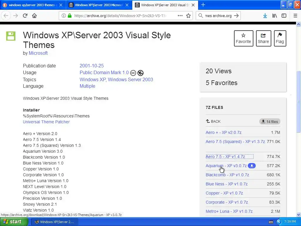Switch to 'Windows XP\Server 2003 Microsof' tab
This screenshot has height=226, width=301.
click(x=99, y=5)
